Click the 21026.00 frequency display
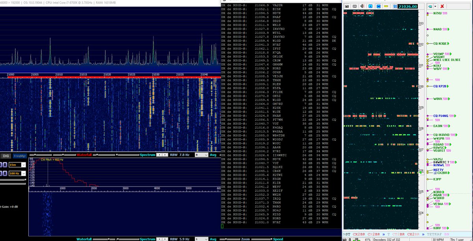The width and height of the screenshot is (473, 241). (x=408, y=6)
